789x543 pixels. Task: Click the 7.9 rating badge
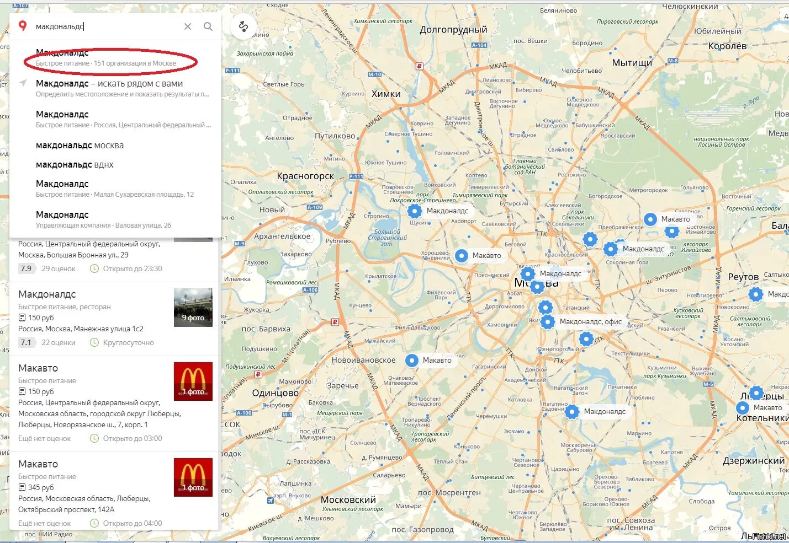(27, 268)
